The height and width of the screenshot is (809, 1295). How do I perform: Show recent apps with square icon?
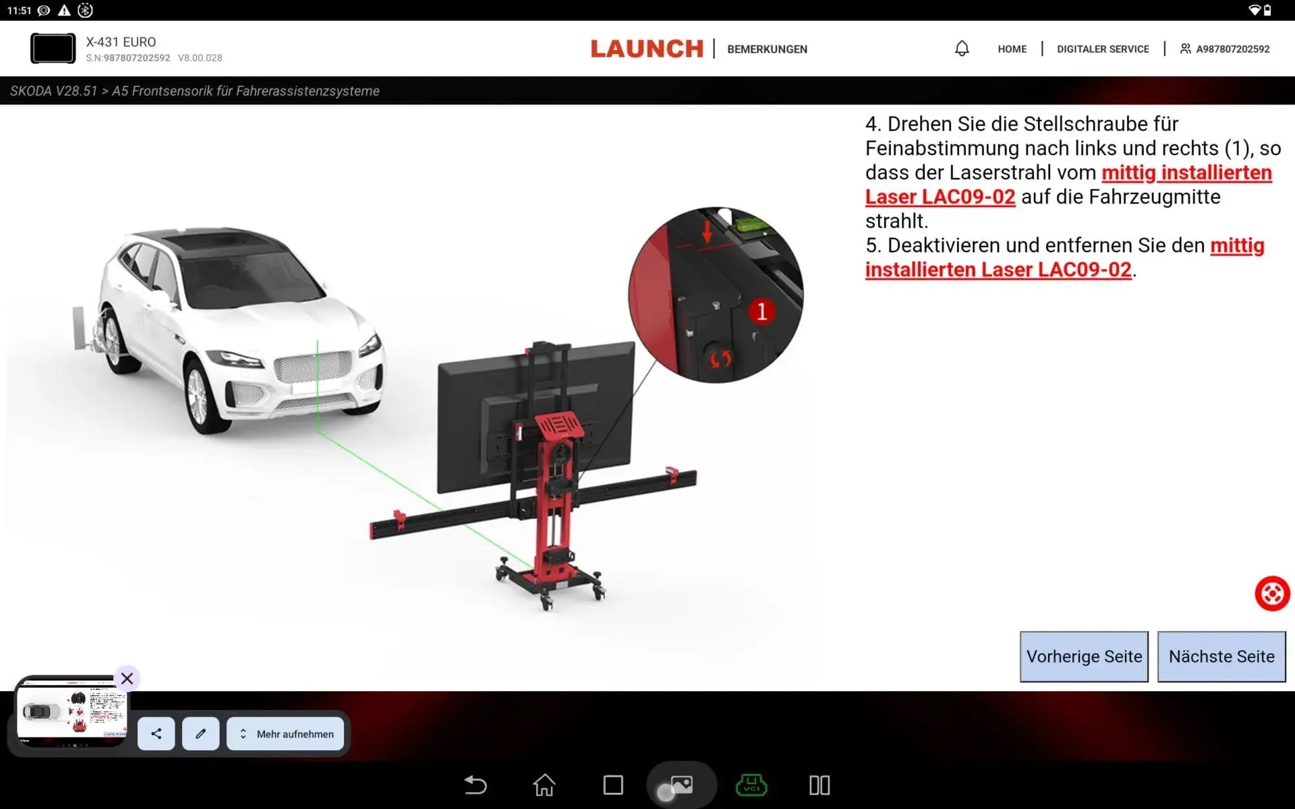pos(612,785)
